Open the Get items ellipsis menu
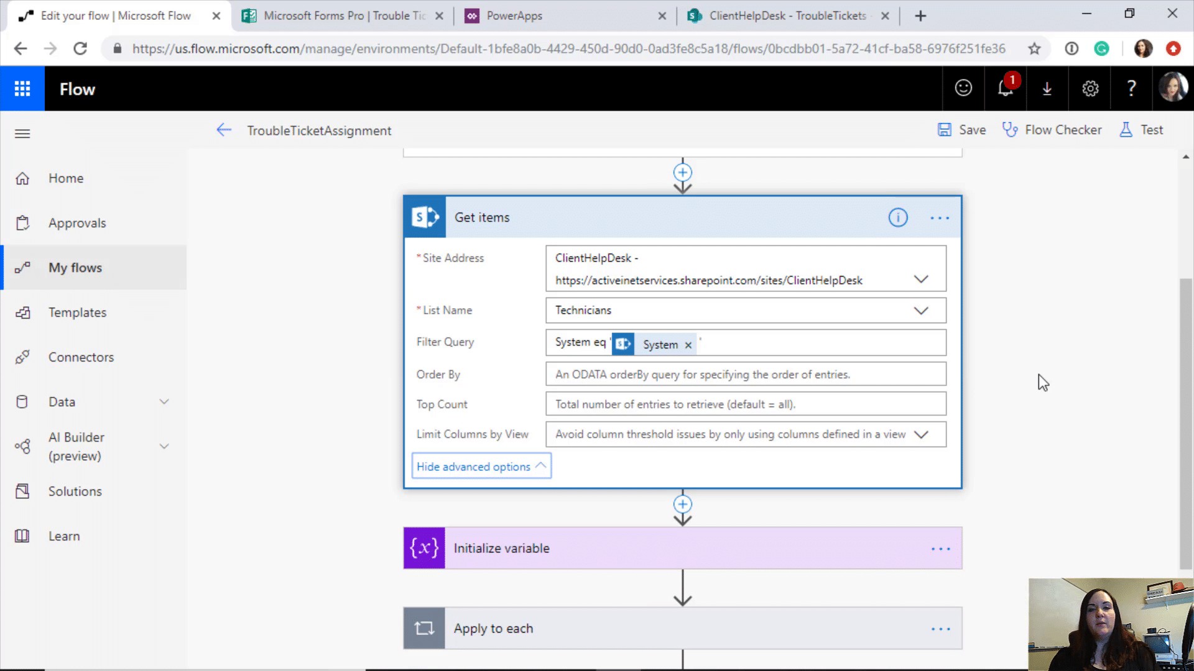Viewport: 1194px width, 671px height. [940, 218]
